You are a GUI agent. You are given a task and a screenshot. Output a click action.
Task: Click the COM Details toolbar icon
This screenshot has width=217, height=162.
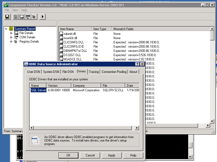pos(28,17)
